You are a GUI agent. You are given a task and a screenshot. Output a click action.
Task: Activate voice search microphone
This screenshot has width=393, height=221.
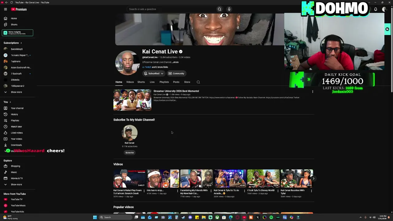(229, 9)
